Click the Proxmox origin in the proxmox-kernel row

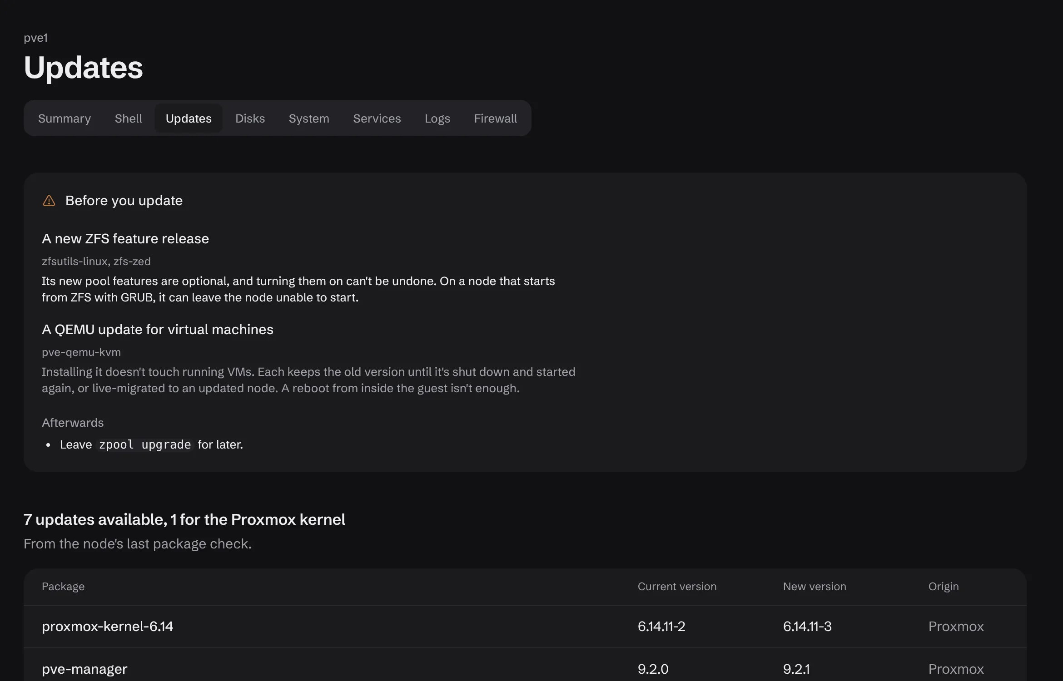tap(956, 627)
